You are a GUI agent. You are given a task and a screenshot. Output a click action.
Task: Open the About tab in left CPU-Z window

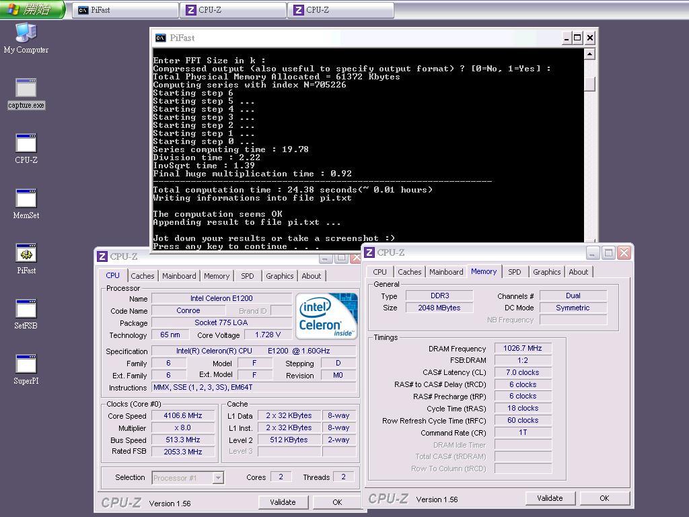pos(311,275)
